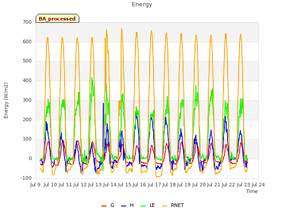The width and height of the screenshot is (285, 214).
Task: Click the Jul 15 x-axis label
Action: coord(125,185)
